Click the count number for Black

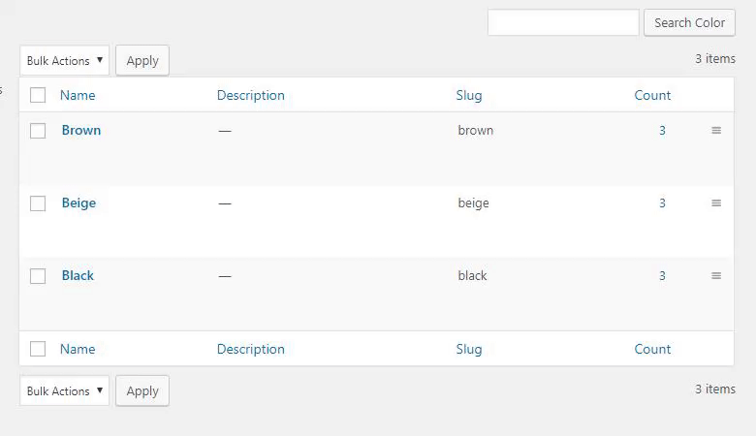(x=662, y=275)
